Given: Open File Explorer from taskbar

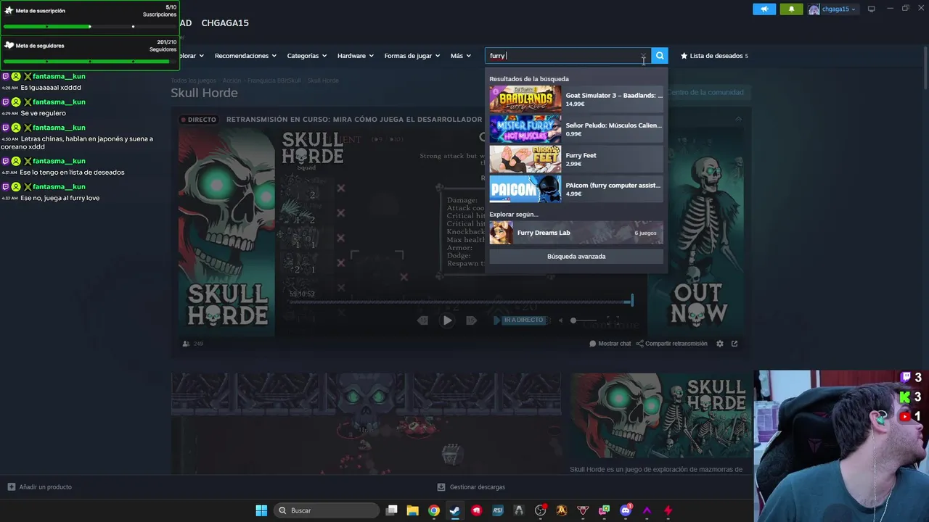Looking at the screenshot, I should coord(413,510).
